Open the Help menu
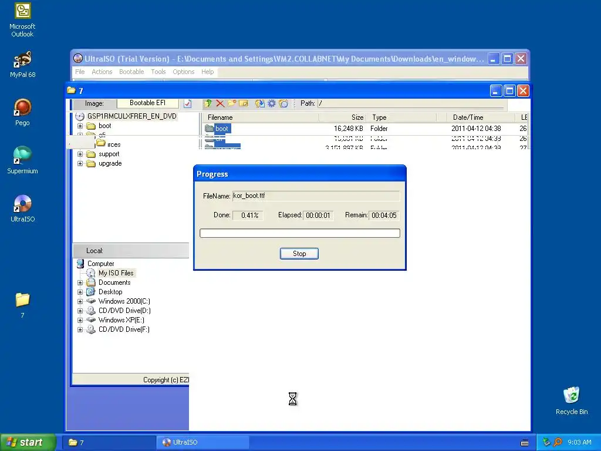Screen dimensions: 601x451 point(207,72)
